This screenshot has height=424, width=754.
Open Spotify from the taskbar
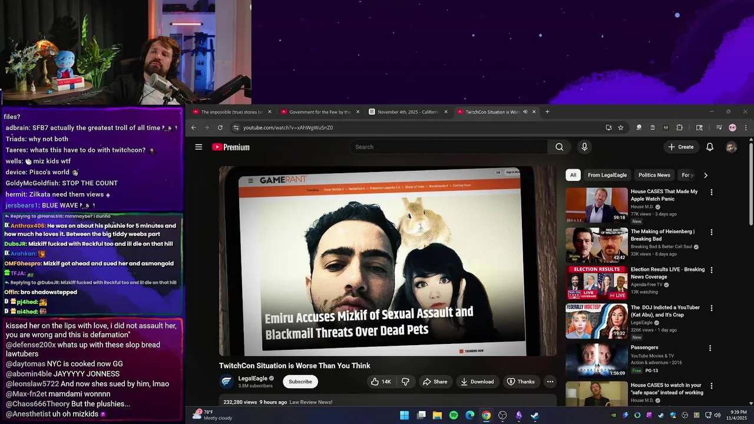click(454, 415)
